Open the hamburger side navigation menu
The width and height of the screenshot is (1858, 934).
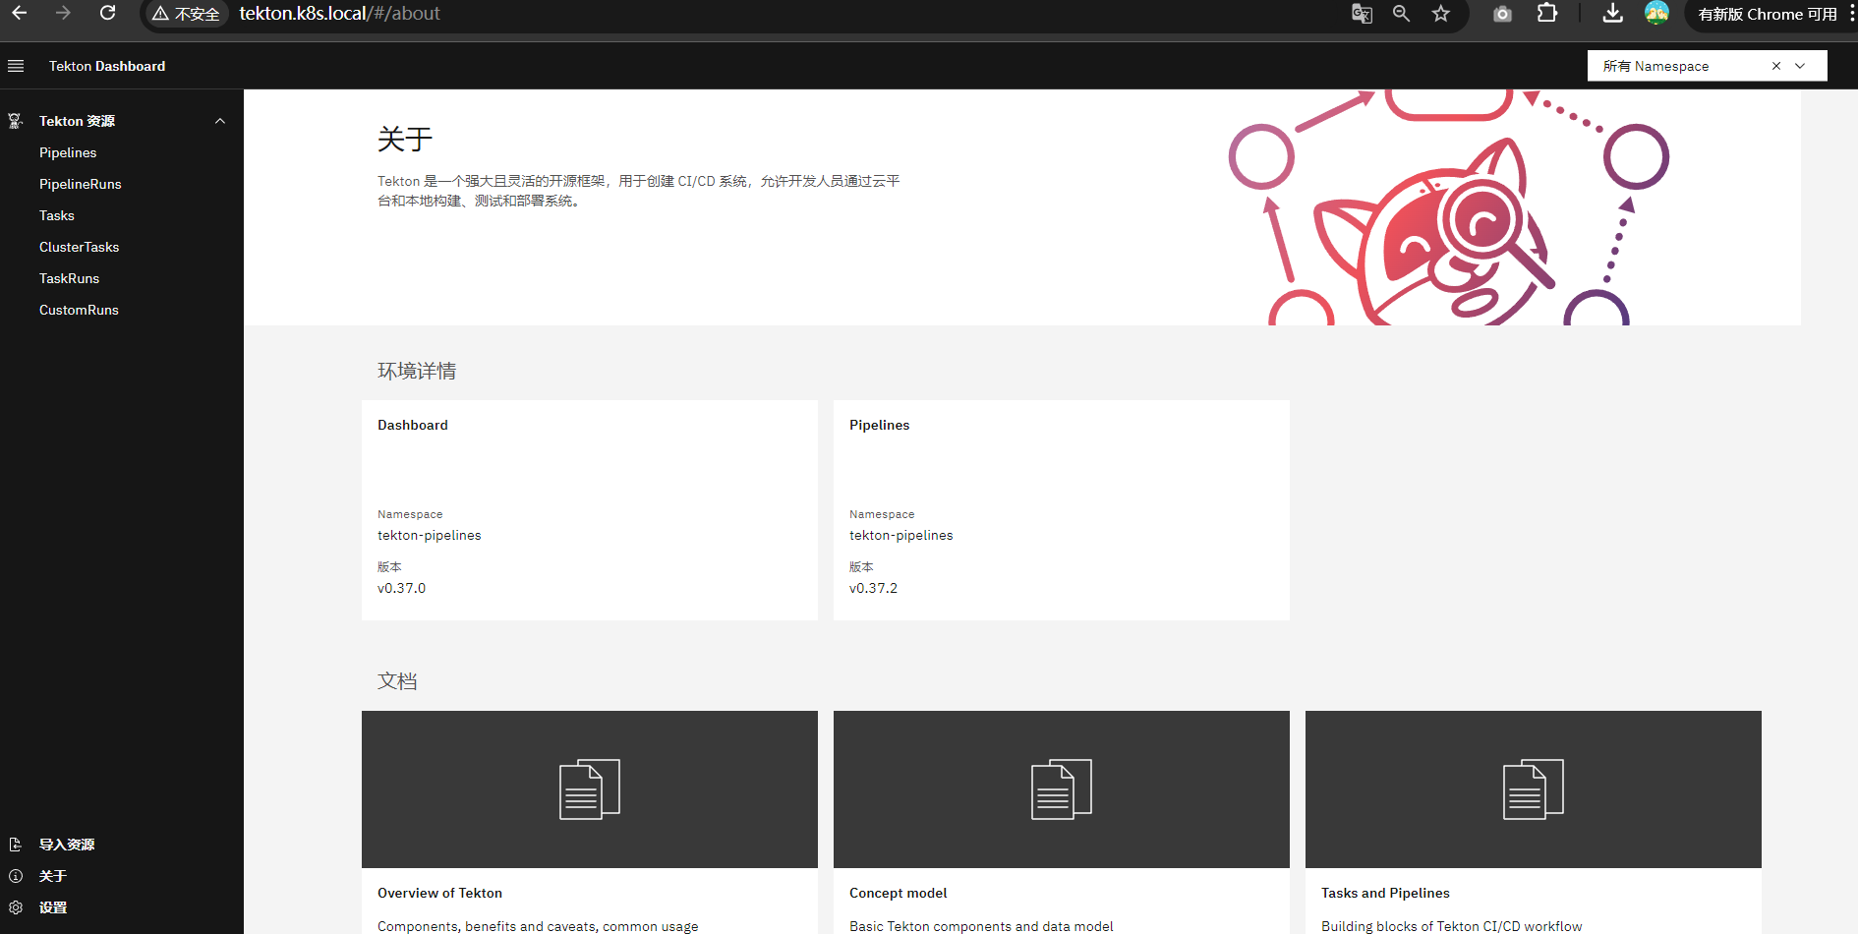16,66
